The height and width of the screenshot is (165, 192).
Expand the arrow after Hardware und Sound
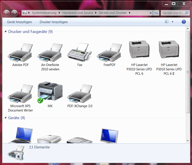click(96, 13)
